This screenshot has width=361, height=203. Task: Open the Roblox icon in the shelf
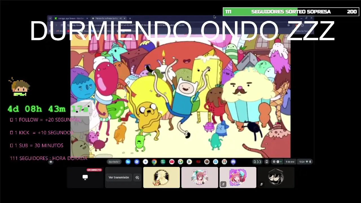137,162
